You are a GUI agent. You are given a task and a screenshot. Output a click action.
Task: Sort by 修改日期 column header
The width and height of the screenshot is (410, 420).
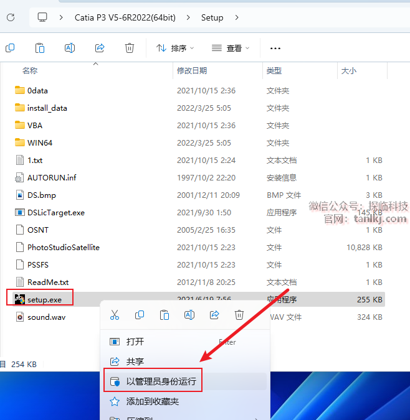(192, 71)
